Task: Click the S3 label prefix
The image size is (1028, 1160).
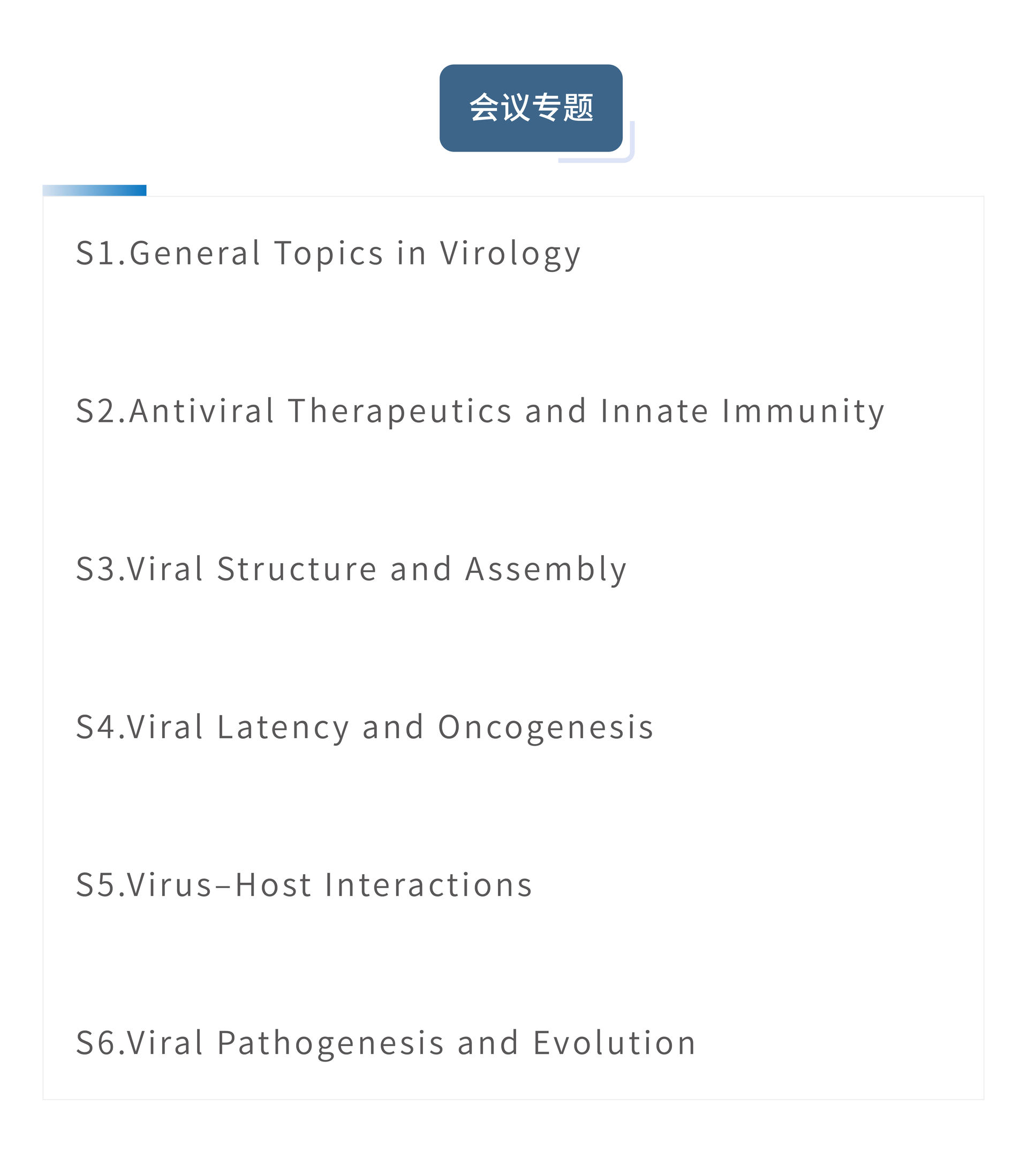Action: coord(95,568)
